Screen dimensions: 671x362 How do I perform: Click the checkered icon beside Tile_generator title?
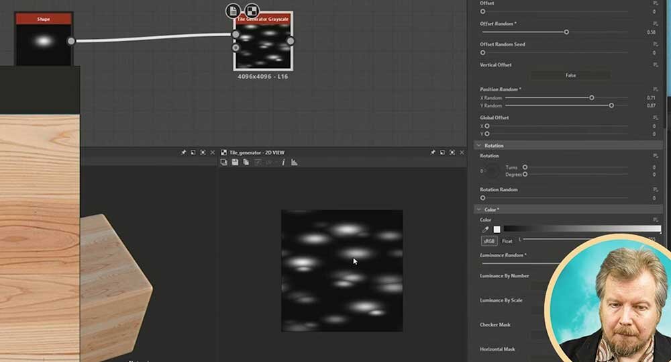(x=224, y=152)
